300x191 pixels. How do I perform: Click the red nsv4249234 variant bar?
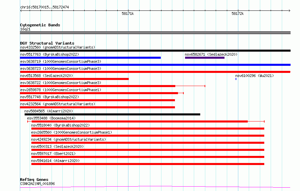click(148, 143)
